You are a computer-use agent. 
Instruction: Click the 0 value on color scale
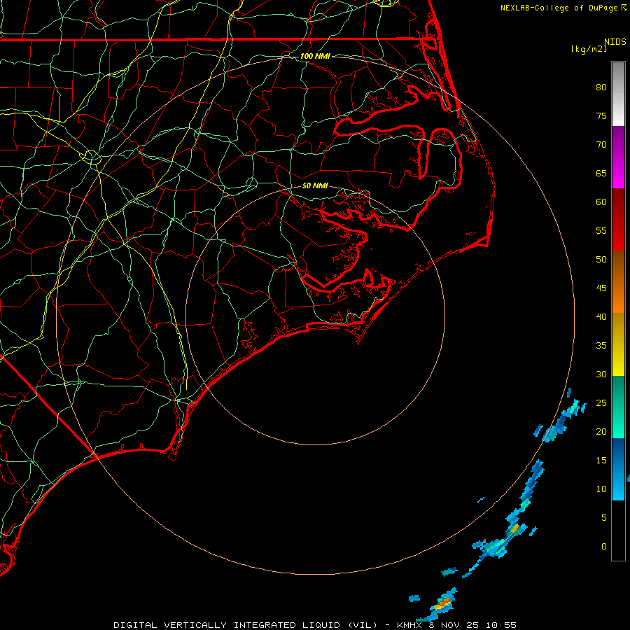604,547
